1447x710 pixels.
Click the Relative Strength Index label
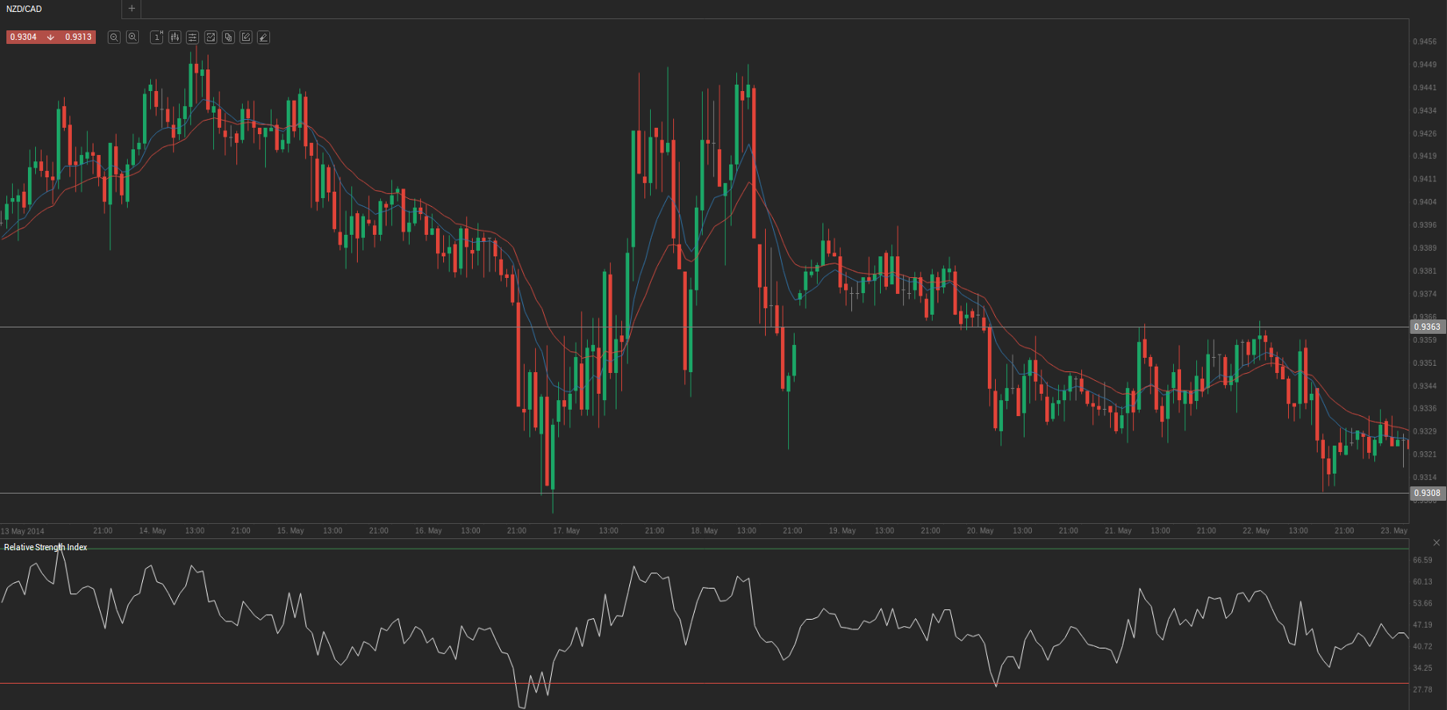[x=46, y=547]
